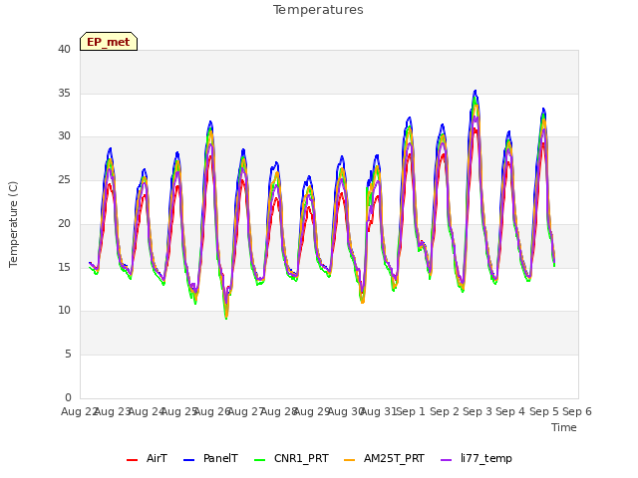The height and width of the screenshot is (478, 638).
Task: Click the Temperatures chart title
Action: pos(318,10)
